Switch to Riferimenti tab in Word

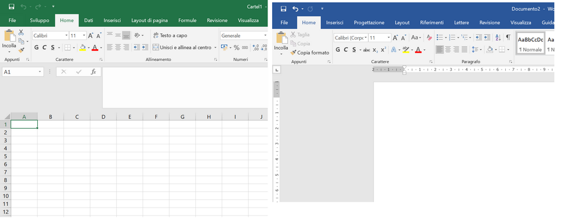[x=432, y=23]
